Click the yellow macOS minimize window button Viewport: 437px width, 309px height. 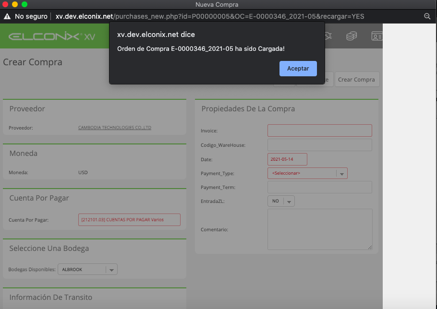click(15, 4)
